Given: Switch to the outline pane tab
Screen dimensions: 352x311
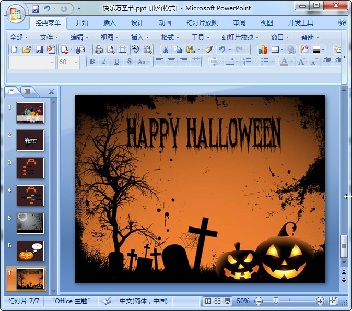Looking at the screenshot, I should [28, 91].
